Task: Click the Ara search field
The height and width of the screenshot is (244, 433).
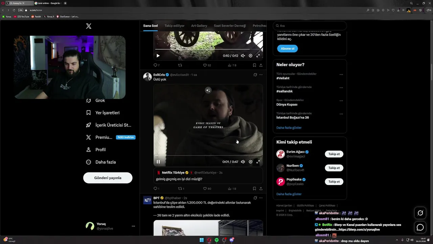Action: tap(310, 26)
